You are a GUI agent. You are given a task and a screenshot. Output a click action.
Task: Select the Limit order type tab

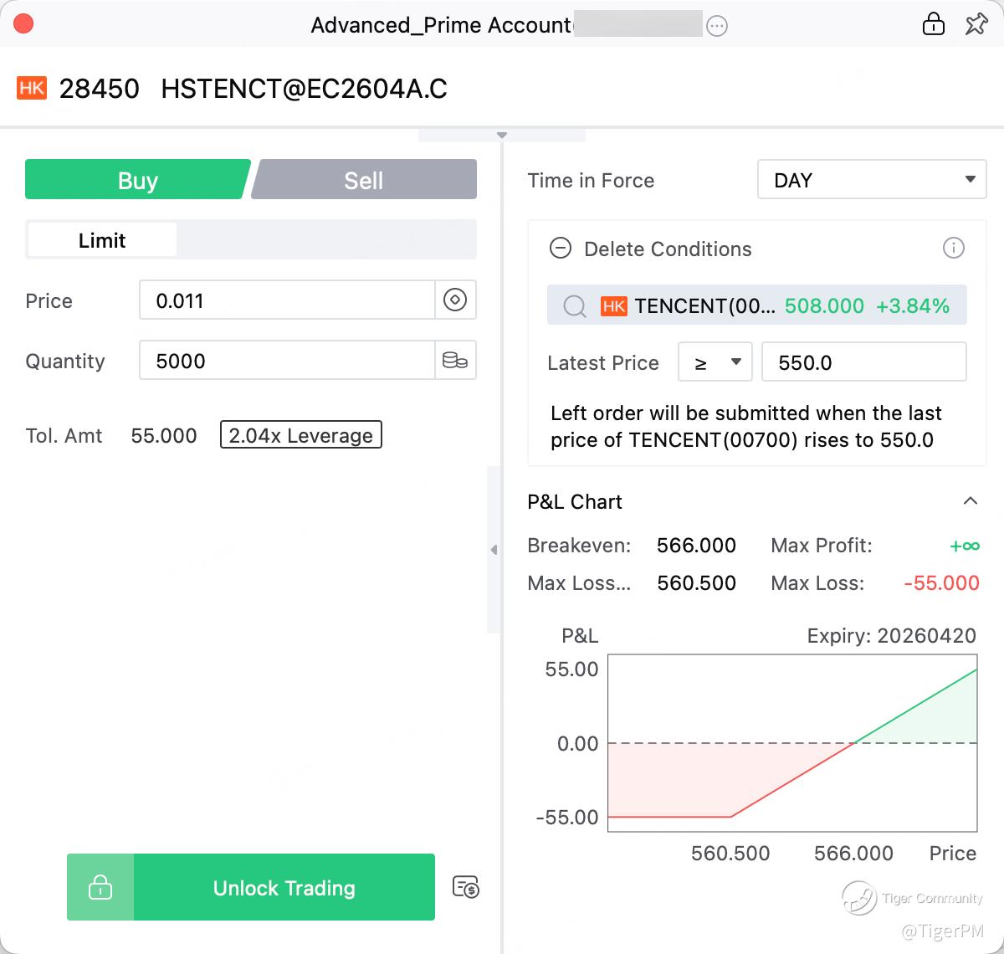click(102, 240)
